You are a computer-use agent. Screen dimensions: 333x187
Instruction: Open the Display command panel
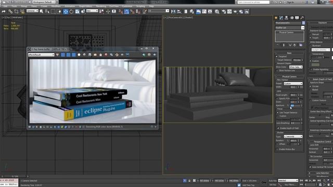[x=297, y=18]
